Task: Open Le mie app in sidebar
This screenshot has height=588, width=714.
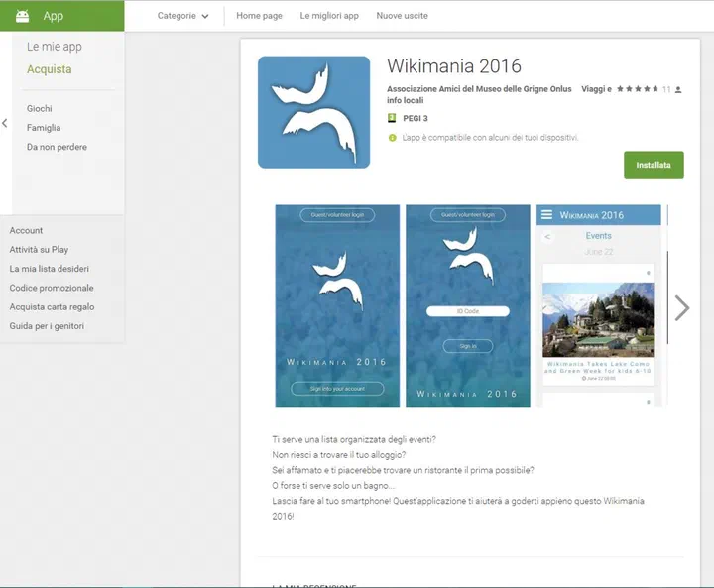Action: pos(55,47)
